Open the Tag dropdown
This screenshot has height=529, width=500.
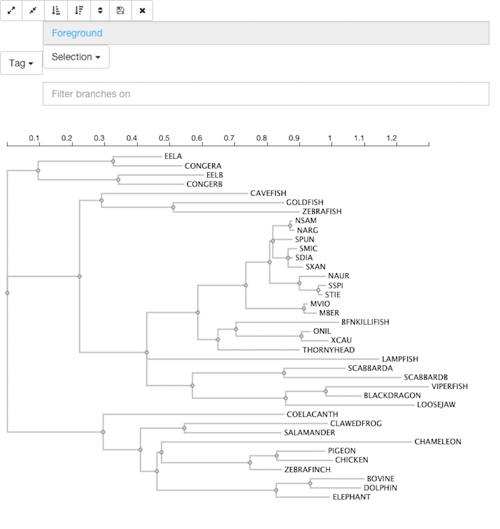pos(21,63)
